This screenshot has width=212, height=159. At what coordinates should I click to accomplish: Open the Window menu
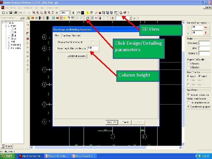pyautogui.click(x=49, y=8)
